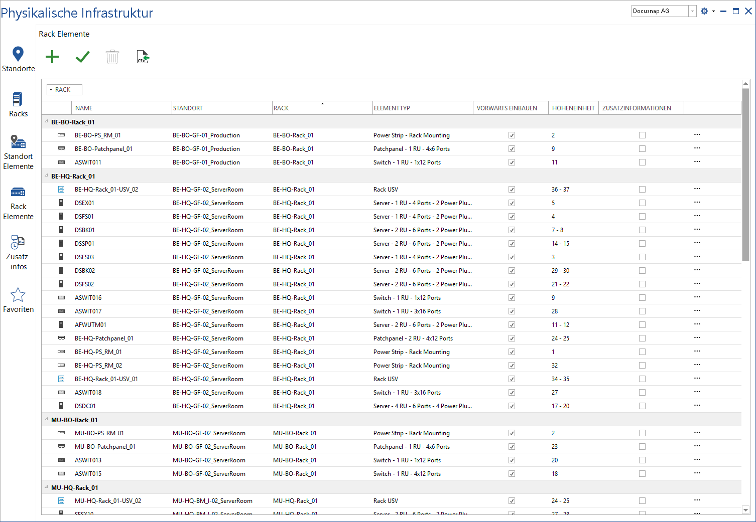Open Standort Elemente sidebar section

click(18, 152)
